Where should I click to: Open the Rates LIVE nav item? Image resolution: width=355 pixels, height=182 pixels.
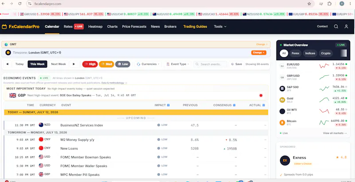pos(74,27)
